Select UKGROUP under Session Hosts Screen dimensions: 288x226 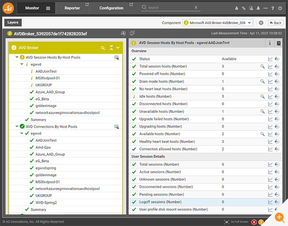tap(43, 85)
